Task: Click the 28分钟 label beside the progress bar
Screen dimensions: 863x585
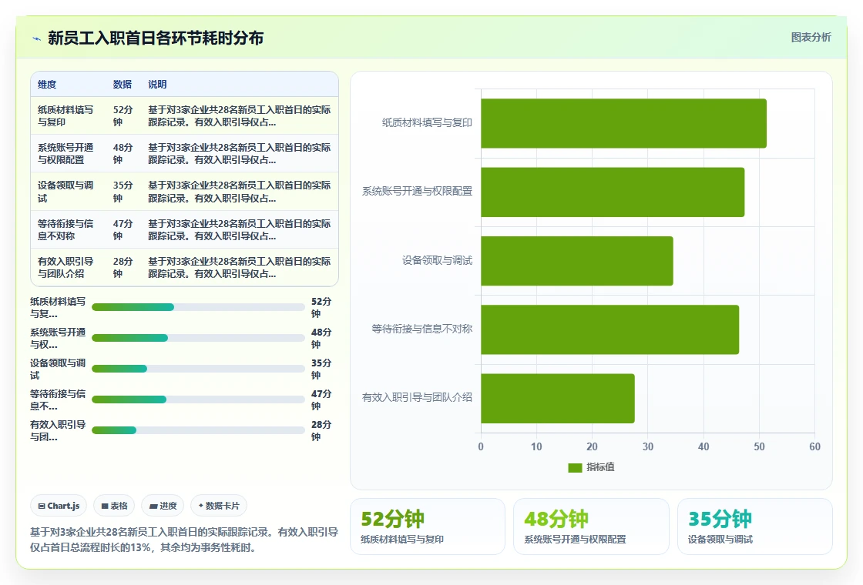Action: 321,430
